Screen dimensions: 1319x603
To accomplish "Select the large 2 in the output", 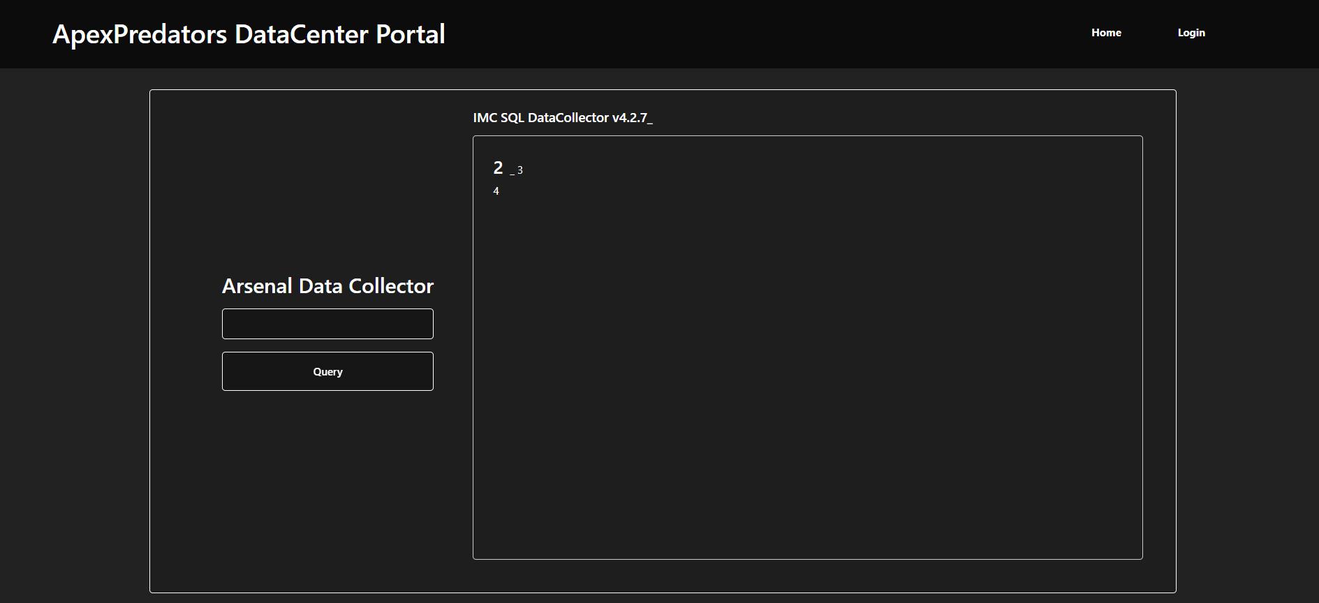I will (498, 168).
